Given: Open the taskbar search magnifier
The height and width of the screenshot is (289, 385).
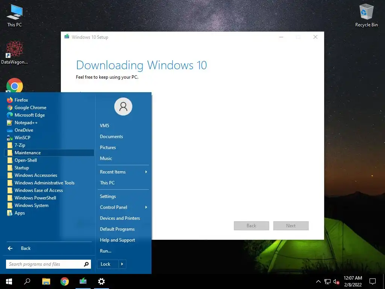Looking at the screenshot, I should point(27,281).
